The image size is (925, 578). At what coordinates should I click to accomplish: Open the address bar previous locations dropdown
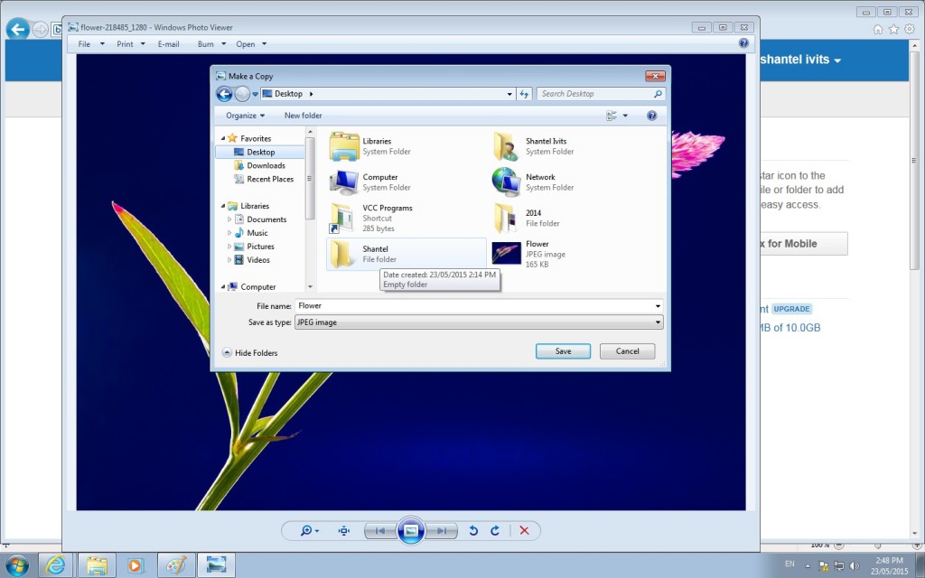(x=509, y=94)
